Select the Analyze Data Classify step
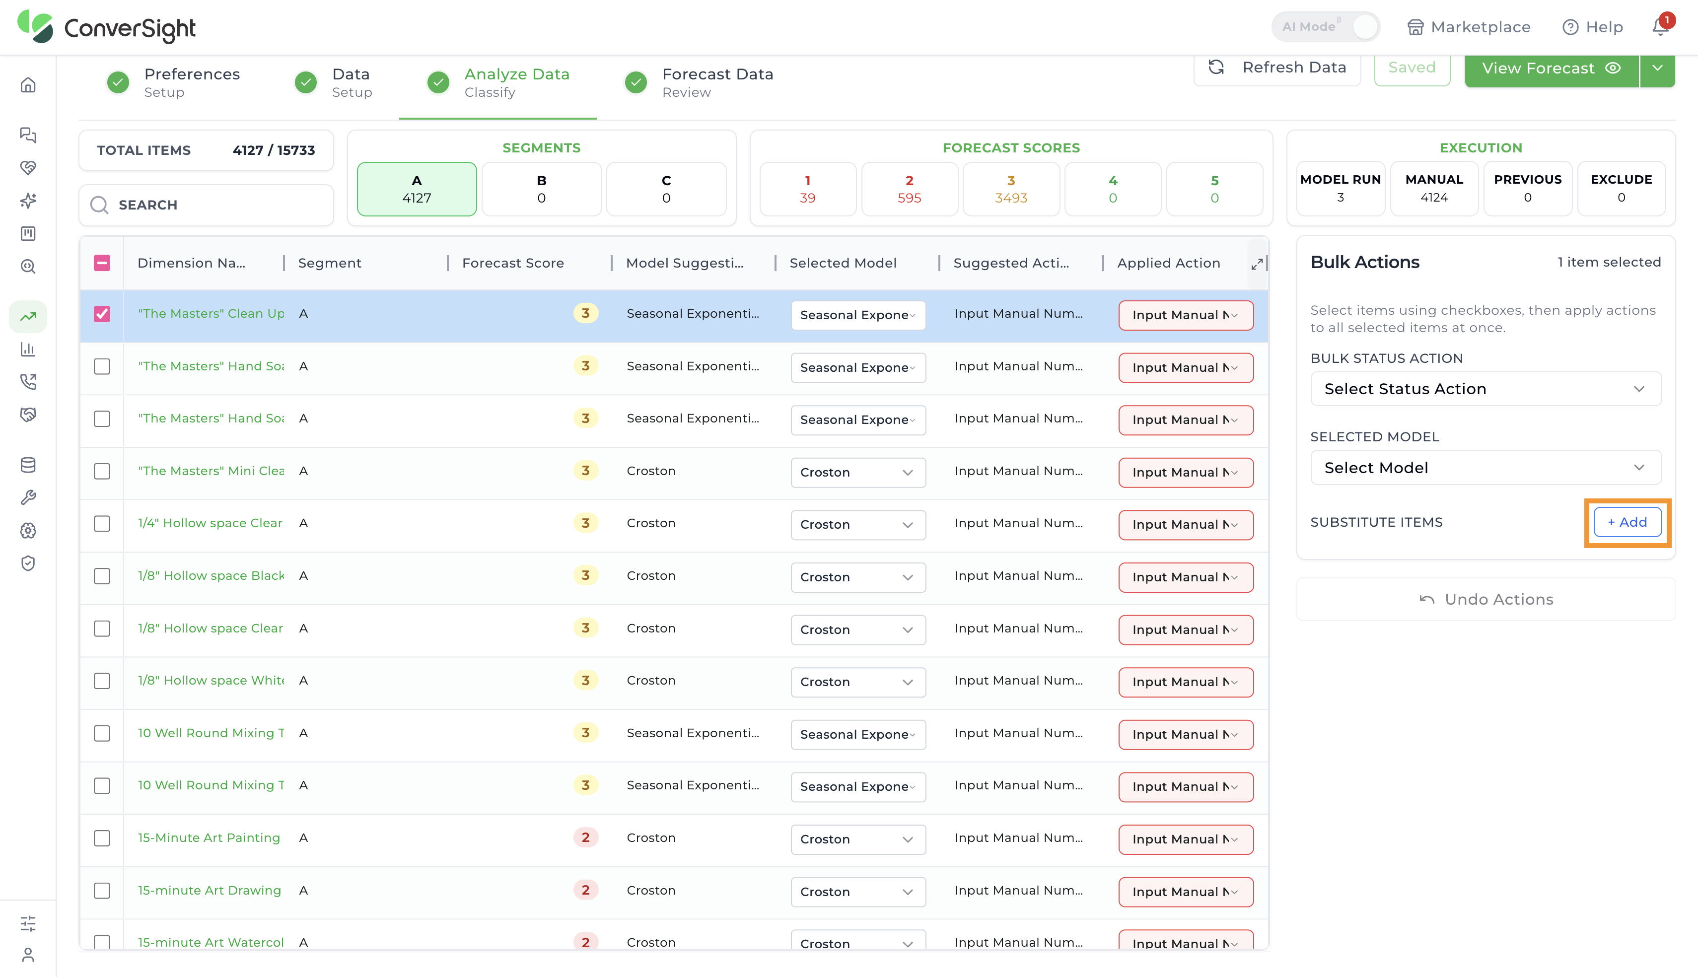The width and height of the screenshot is (1698, 977). coord(498,82)
